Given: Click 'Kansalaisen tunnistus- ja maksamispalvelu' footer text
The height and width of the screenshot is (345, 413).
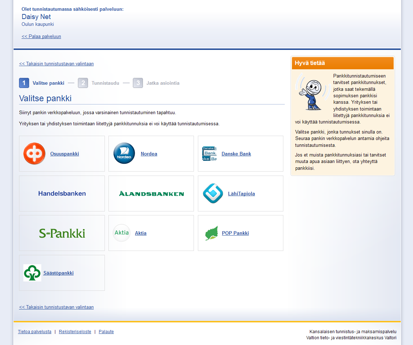Looking at the screenshot, I should point(353,332).
